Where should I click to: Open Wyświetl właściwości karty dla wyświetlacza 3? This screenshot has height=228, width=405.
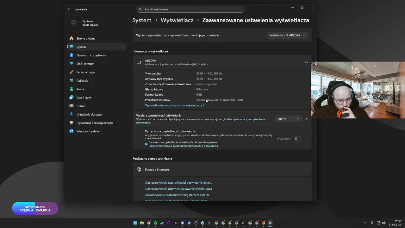pos(175,105)
